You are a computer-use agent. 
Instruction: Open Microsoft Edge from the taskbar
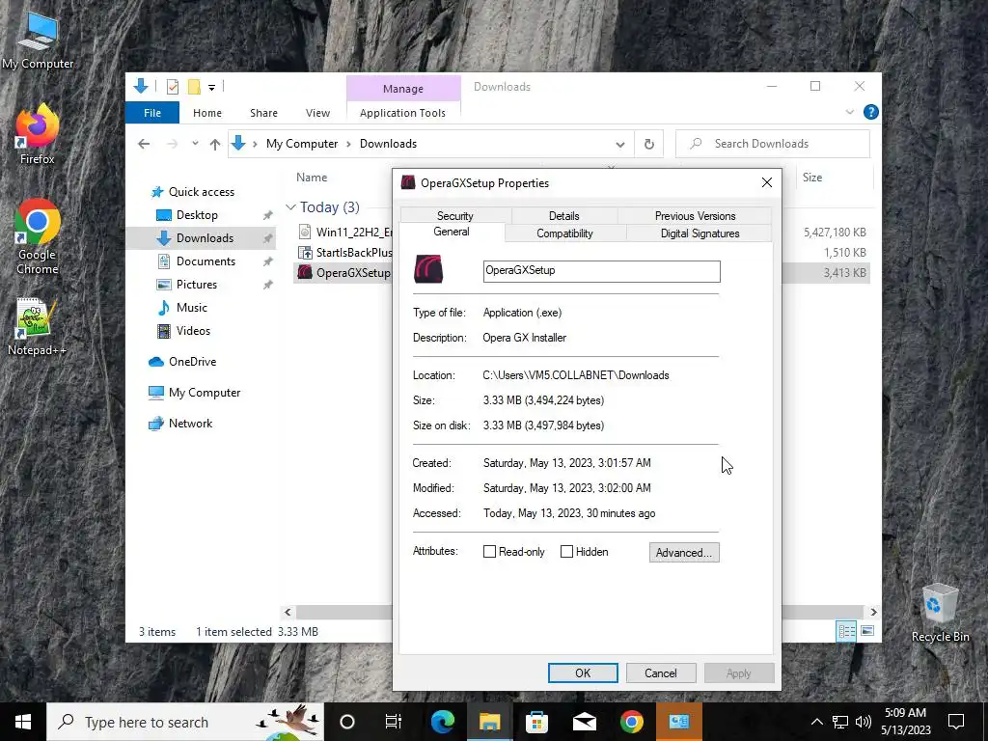click(x=443, y=722)
